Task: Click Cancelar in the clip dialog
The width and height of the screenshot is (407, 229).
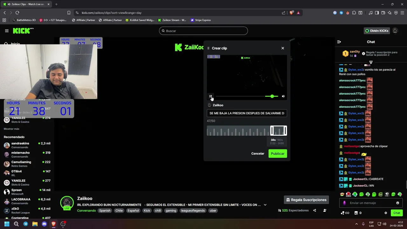Action: point(258,154)
